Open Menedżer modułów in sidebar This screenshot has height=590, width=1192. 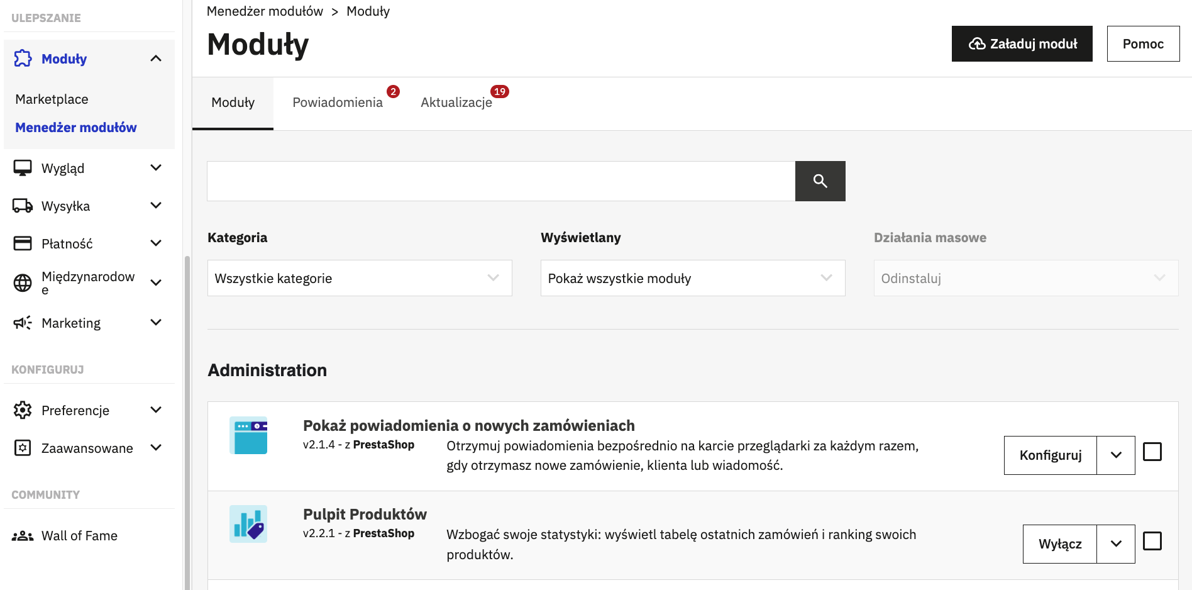(76, 128)
